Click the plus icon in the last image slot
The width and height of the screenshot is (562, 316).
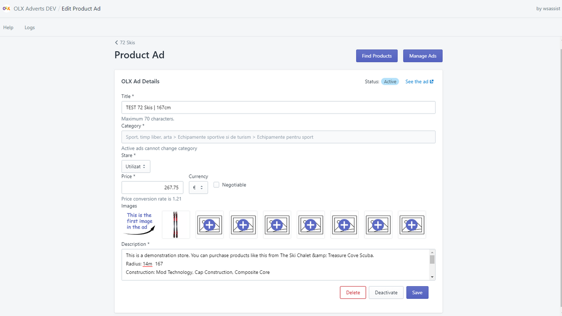coord(412,225)
